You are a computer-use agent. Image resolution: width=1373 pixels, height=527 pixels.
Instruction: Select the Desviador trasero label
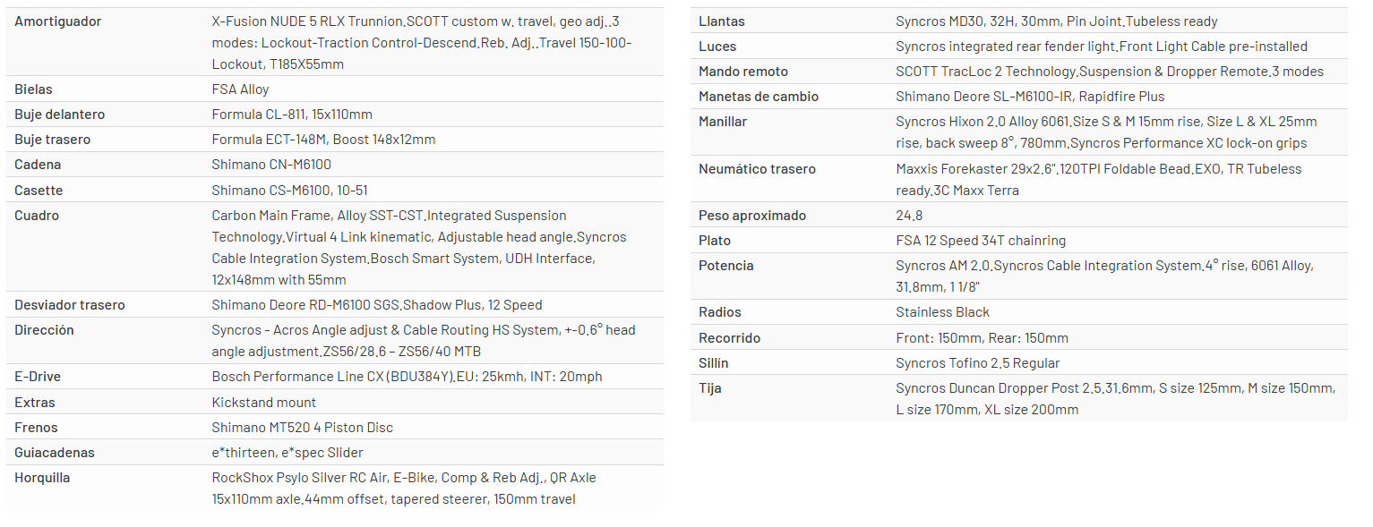point(70,305)
